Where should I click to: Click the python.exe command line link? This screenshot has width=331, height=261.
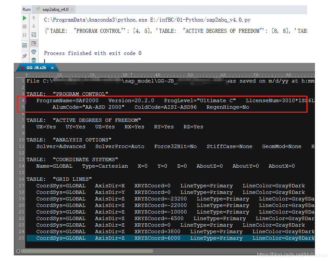click(147, 20)
